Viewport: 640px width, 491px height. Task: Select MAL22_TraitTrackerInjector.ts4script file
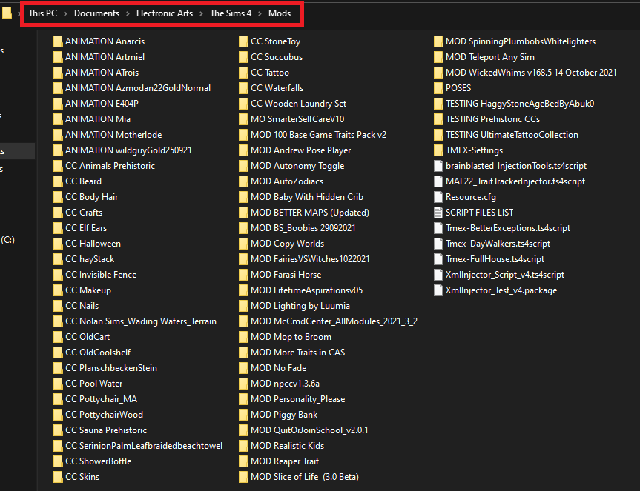(x=509, y=181)
